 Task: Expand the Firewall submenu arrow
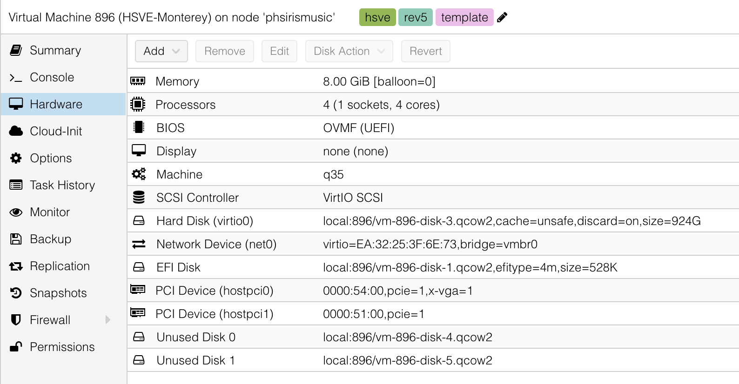coord(108,320)
